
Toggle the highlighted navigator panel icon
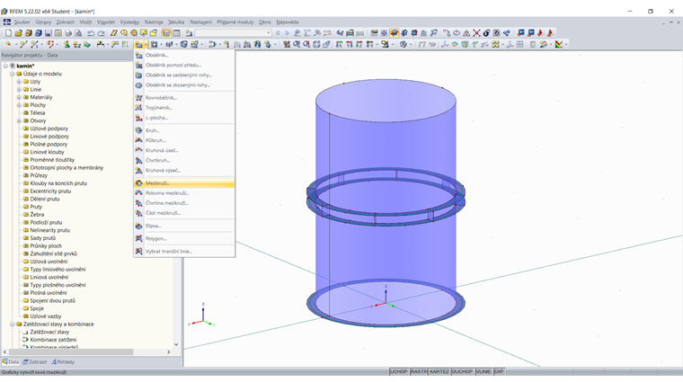166,33
